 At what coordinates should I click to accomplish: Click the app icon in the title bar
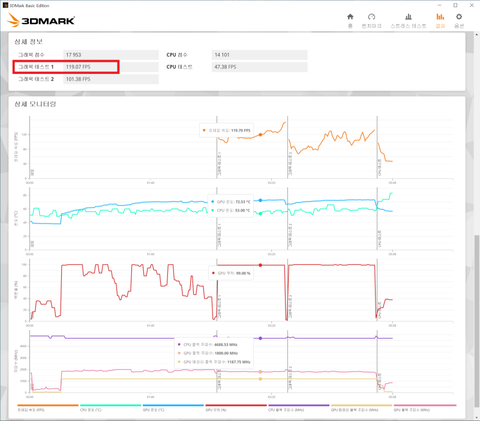coord(6,5)
